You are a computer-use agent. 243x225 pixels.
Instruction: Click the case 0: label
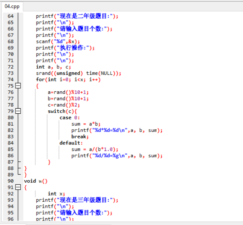pyautogui.click(x=70, y=118)
